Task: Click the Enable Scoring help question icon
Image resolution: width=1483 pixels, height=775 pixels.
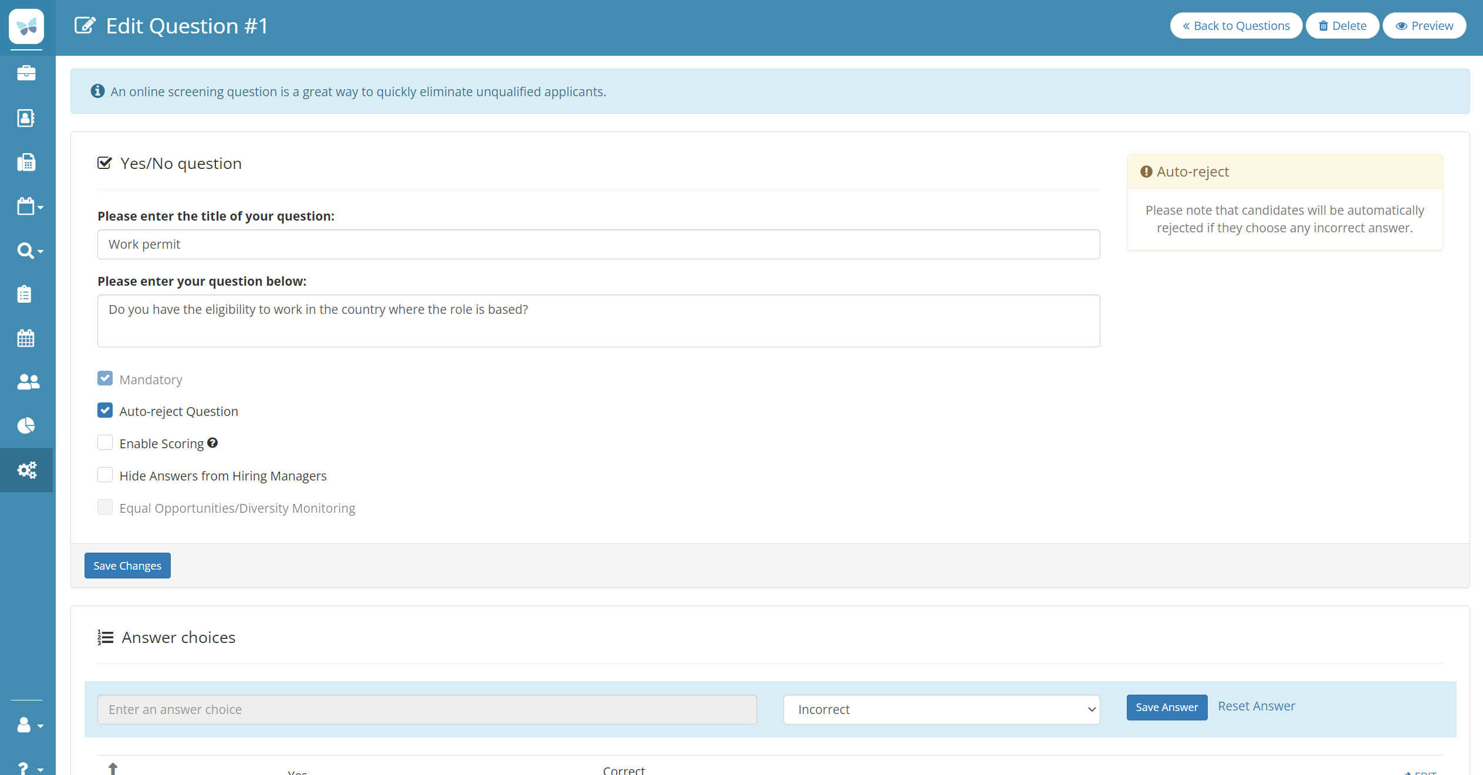Action: (212, 443)
